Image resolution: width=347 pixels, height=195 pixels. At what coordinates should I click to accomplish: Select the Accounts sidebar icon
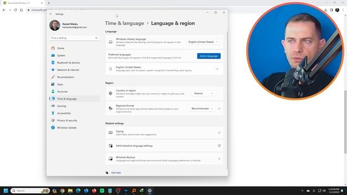tap(53, 92)
